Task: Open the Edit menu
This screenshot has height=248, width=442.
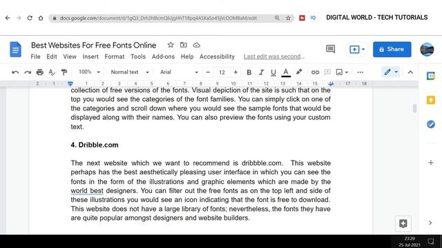Action: tap(52, 56)
